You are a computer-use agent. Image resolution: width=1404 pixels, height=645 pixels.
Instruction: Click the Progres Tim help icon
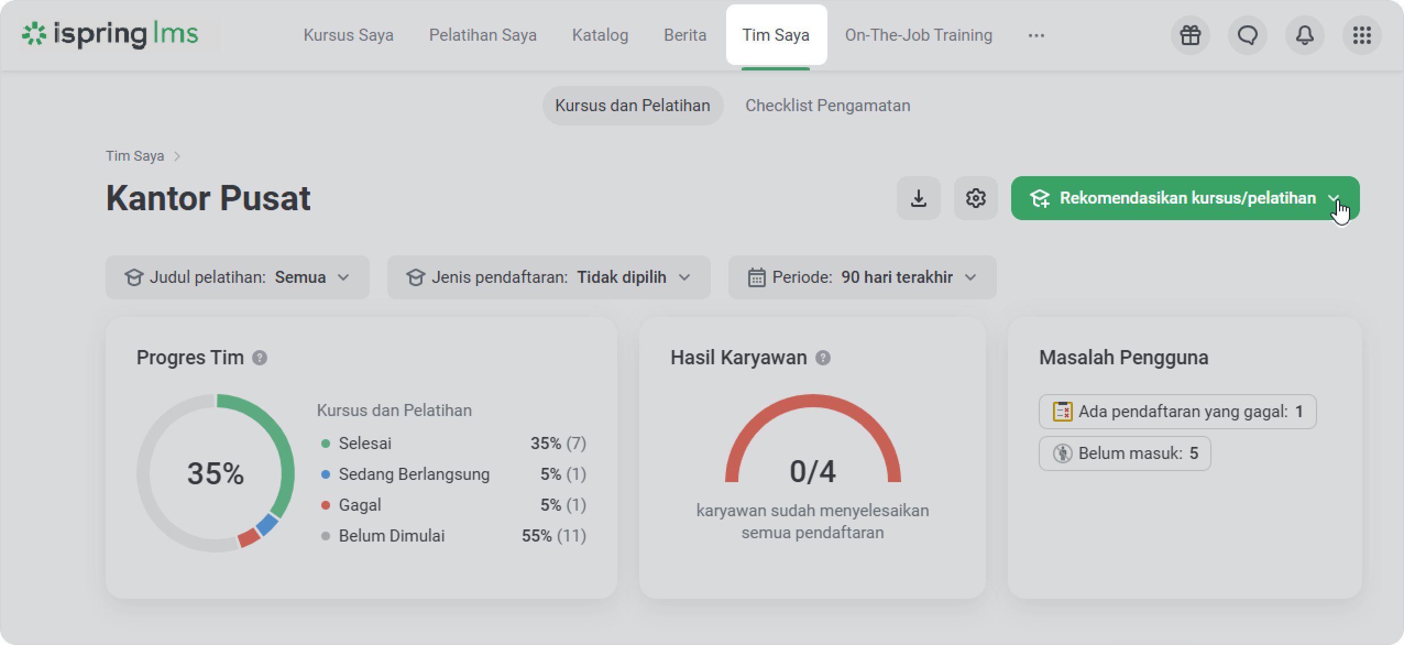click(260, 358)
